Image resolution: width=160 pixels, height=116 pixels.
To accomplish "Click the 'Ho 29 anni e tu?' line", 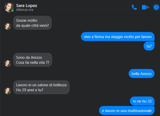I will [x=30, y=90].
